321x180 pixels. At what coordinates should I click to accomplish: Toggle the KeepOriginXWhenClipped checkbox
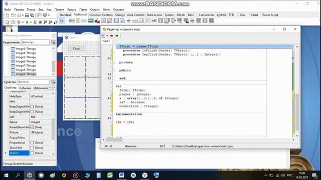pyautogui.click(x=32, y=106)
